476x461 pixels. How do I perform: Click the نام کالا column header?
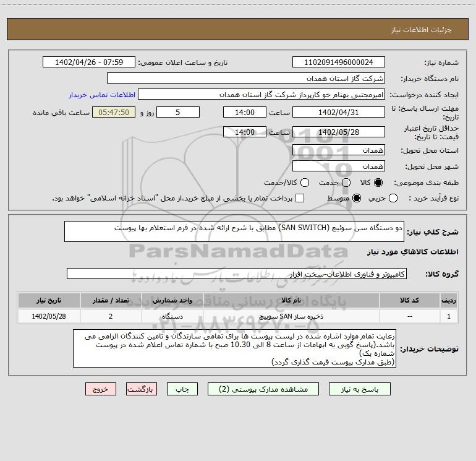(291, 300)
